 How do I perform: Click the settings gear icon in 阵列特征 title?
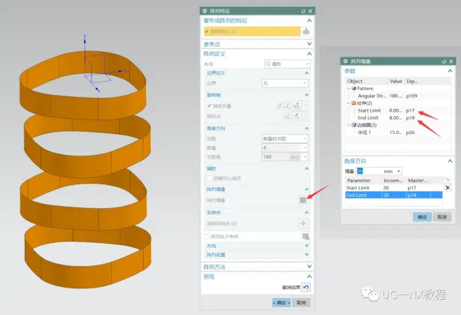[x=205, y=11]
